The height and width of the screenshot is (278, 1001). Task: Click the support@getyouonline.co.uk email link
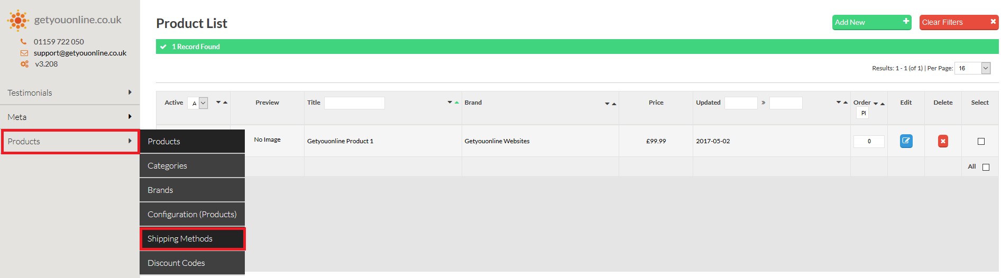pos(80,53)
